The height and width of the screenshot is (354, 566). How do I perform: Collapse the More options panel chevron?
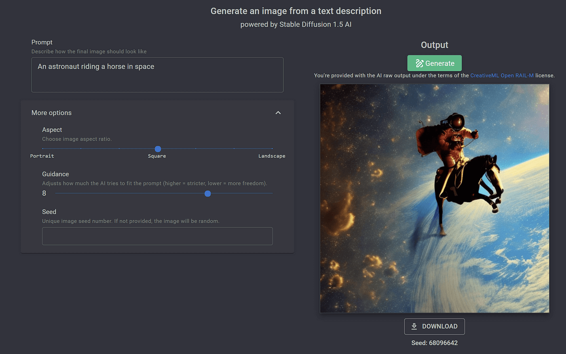coord(278,113)
